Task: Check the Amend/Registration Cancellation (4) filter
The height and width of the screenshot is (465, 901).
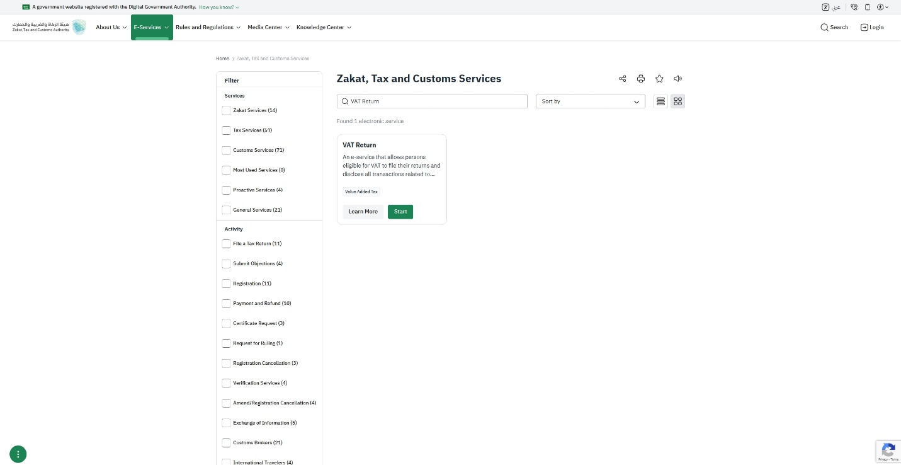Action: pos(226,403)
